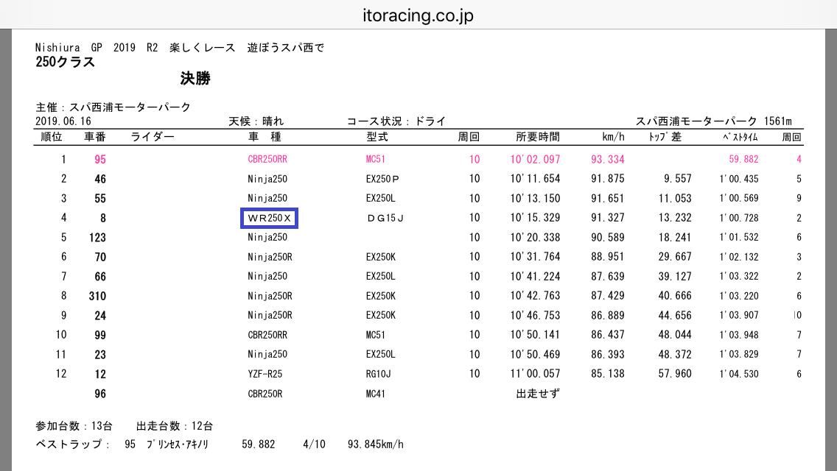The height and width of the screenshot is (471, 837).
Task: Click the starters count 出走台数：12台
Action: [x=175, y=426]
